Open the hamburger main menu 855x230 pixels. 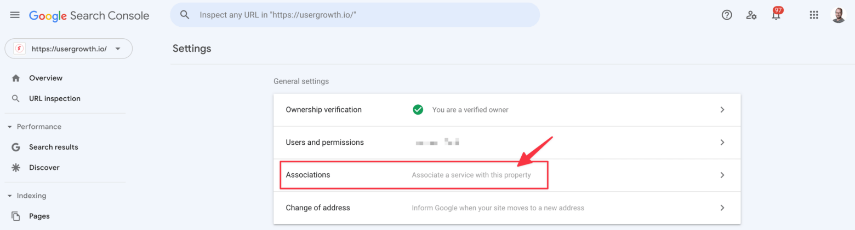[15, 15]
